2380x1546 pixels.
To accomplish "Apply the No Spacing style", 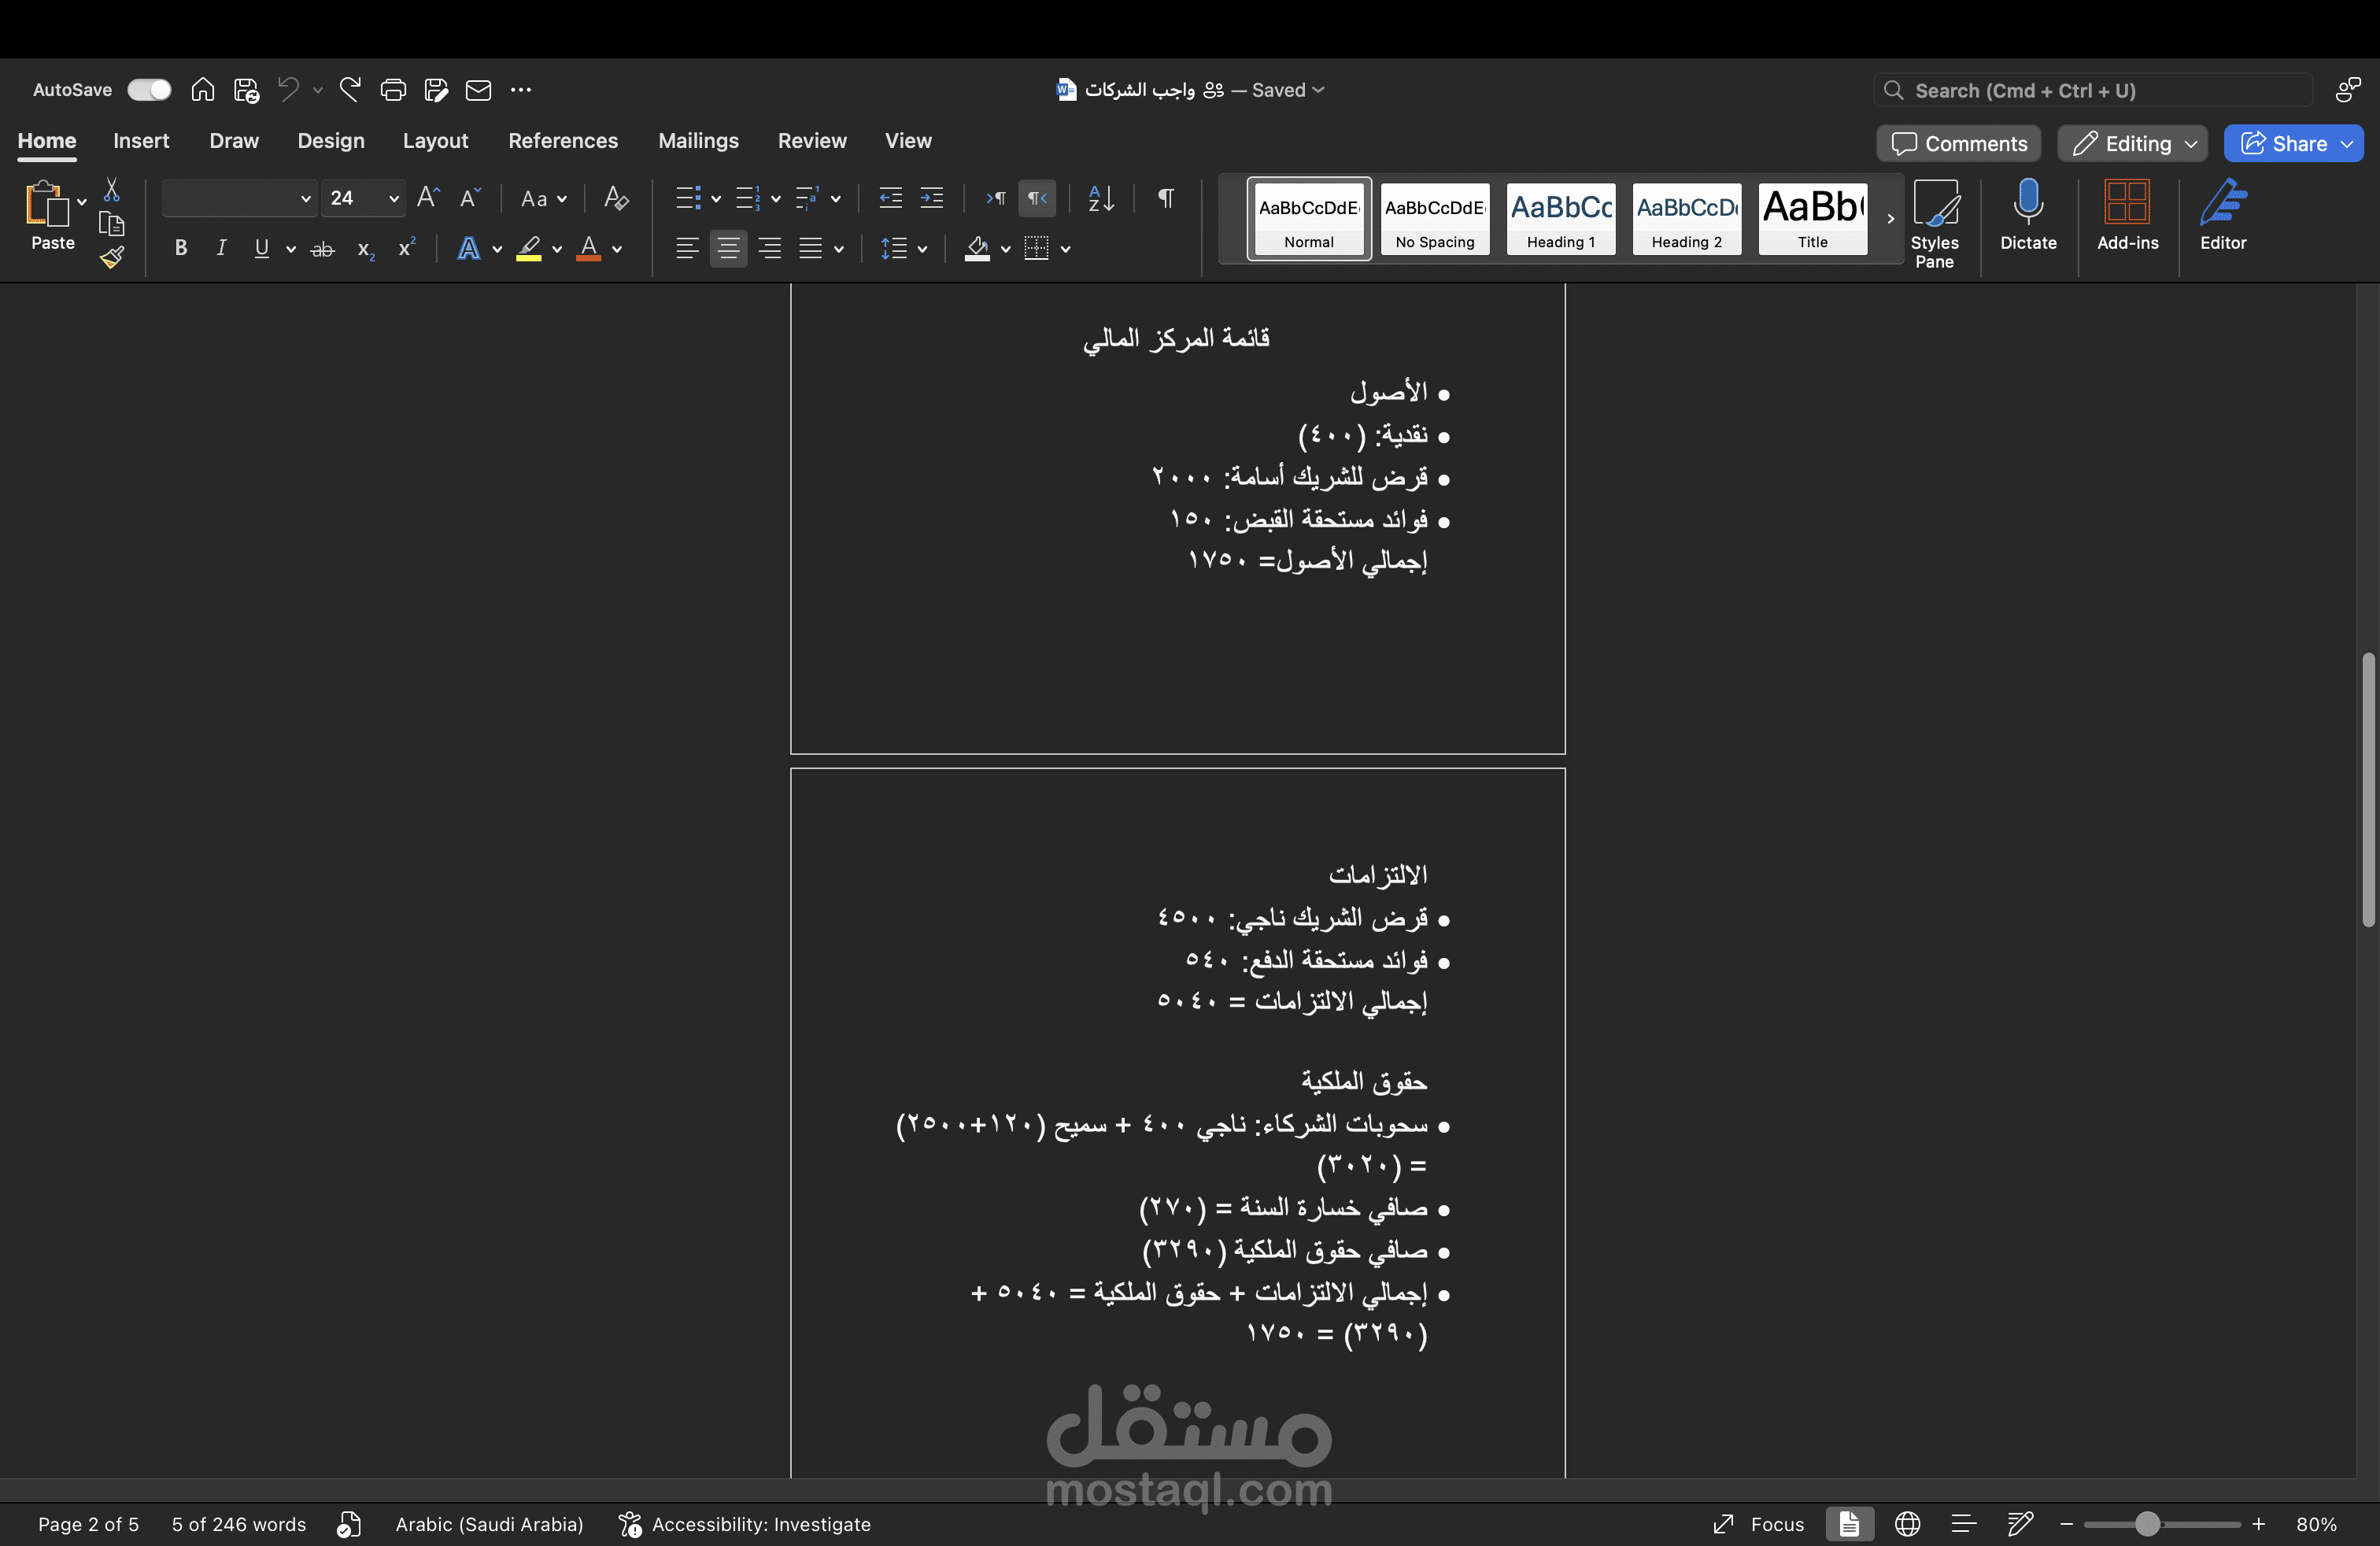I will (1435, 219).
